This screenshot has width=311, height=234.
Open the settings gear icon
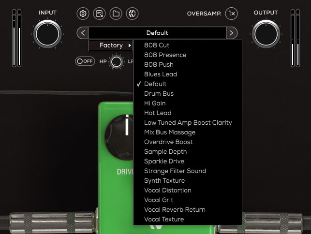[x=83, y=14]
